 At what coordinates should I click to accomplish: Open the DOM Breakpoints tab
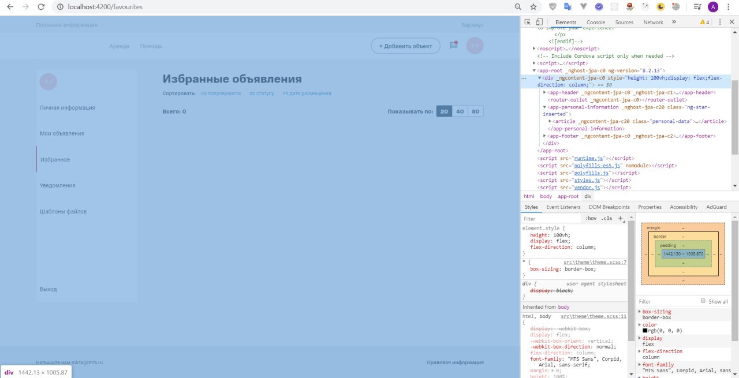click(609, 207)
